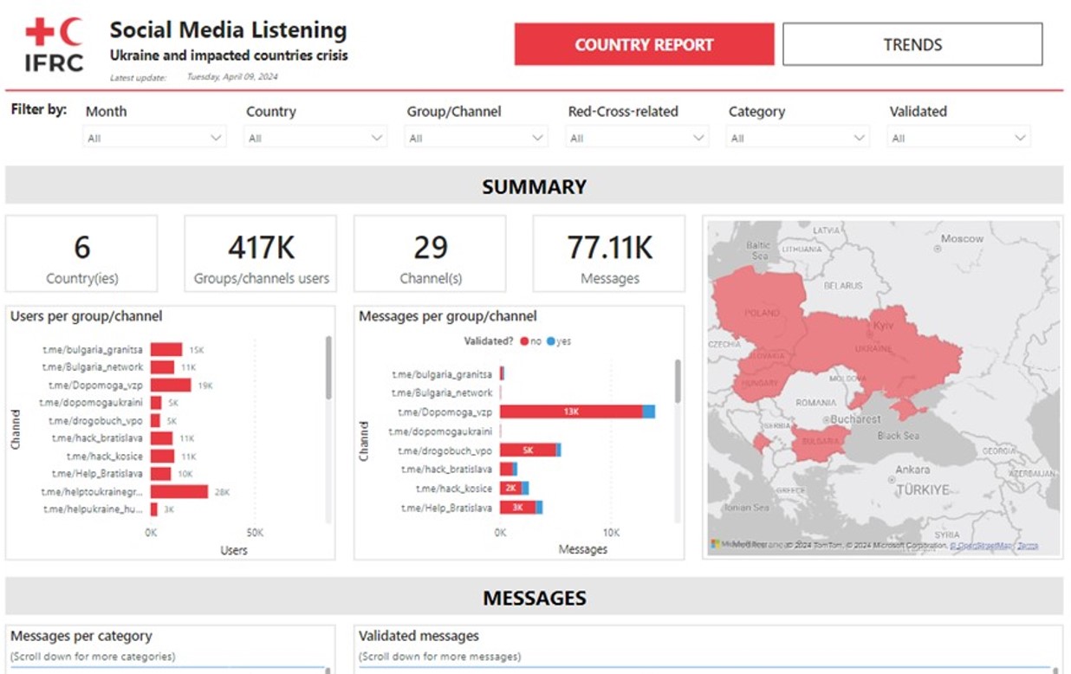Expand the Group/Channel filter dropdown
The height and width of the screenshot is (674, 1071).
point(477,138)
